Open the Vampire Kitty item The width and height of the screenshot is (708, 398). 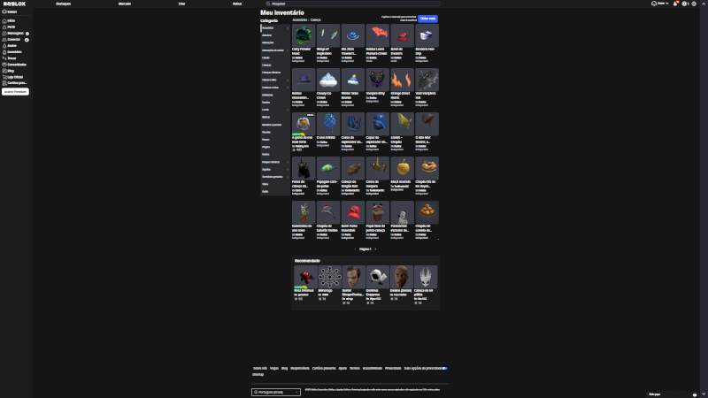(x=378, y=80)
